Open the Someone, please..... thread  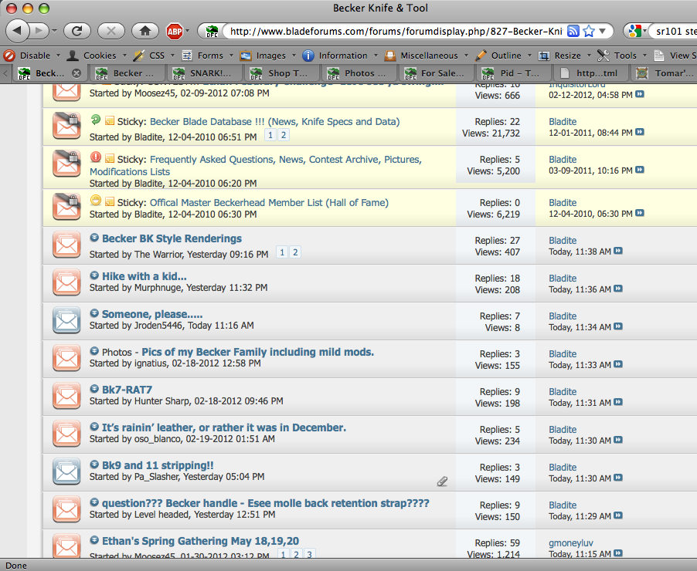[152, 314]
